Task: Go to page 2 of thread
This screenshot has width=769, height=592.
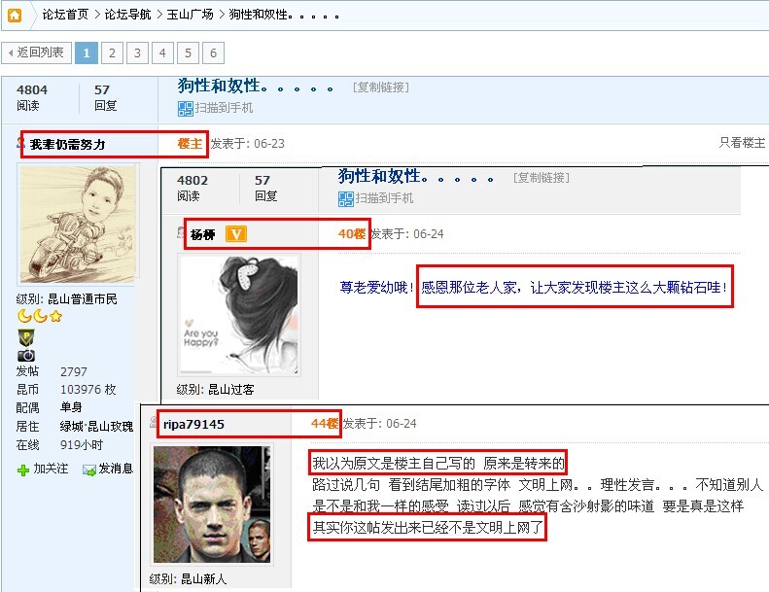Action: tap(113, 52)
